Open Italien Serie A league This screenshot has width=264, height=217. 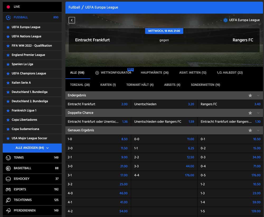coord(32,83)
